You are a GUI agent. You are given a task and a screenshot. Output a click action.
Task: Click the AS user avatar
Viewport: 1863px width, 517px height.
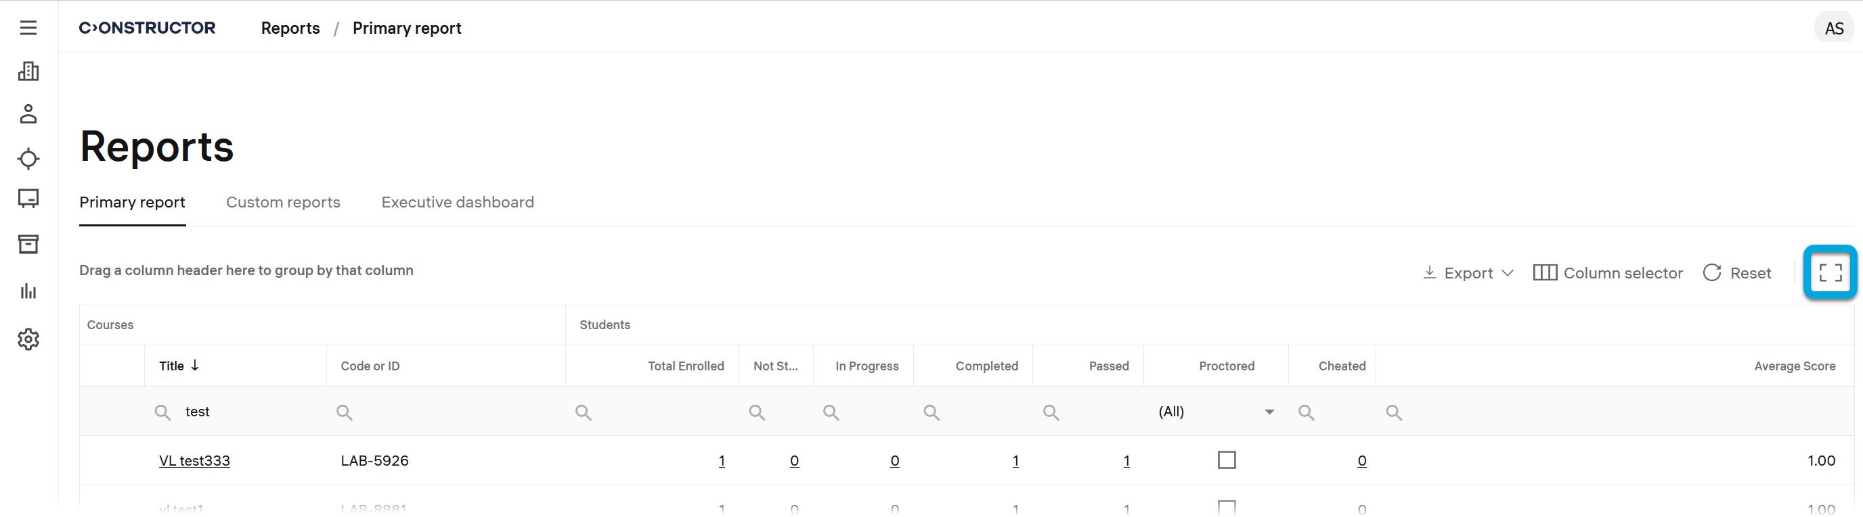coord(1834,28)
